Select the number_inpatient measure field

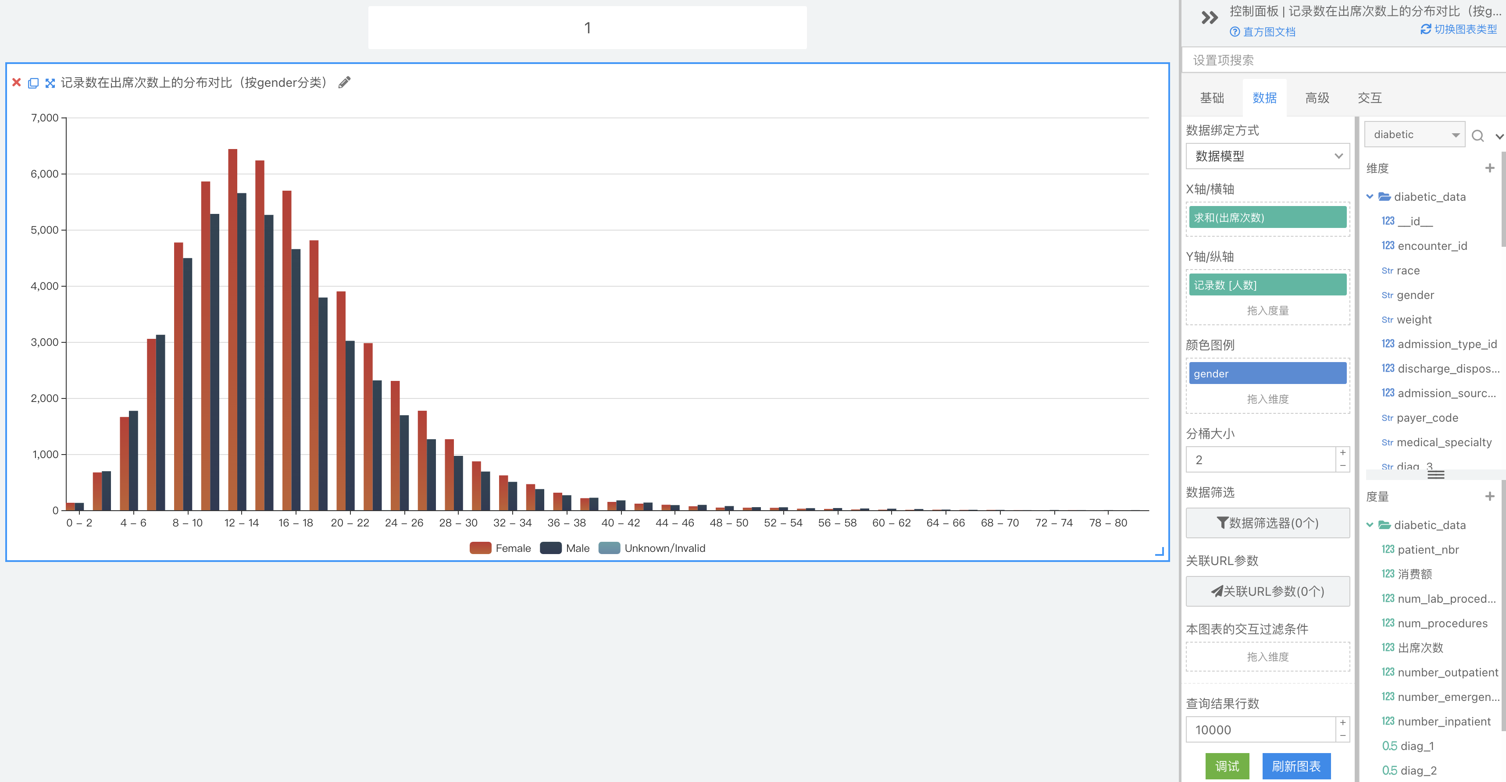1436,721
